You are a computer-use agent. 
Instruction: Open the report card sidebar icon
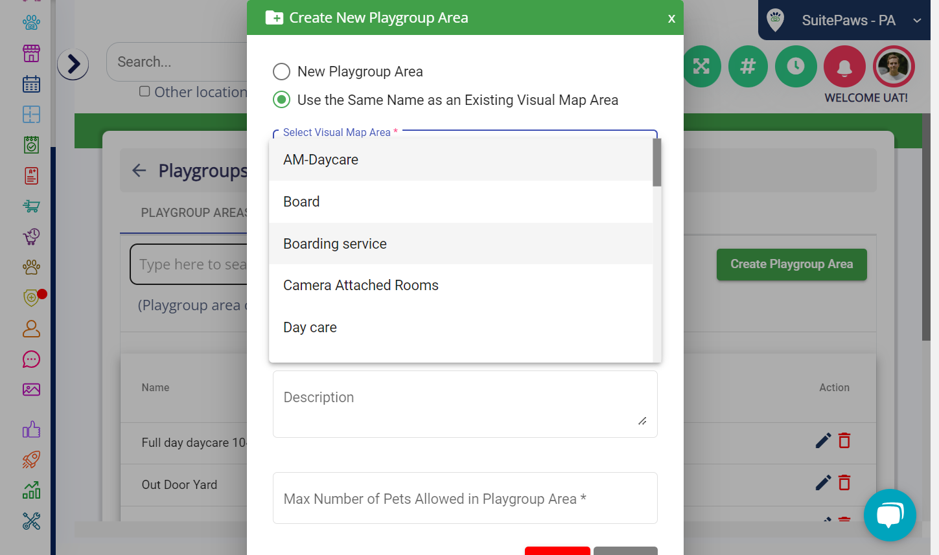(31, 176)
